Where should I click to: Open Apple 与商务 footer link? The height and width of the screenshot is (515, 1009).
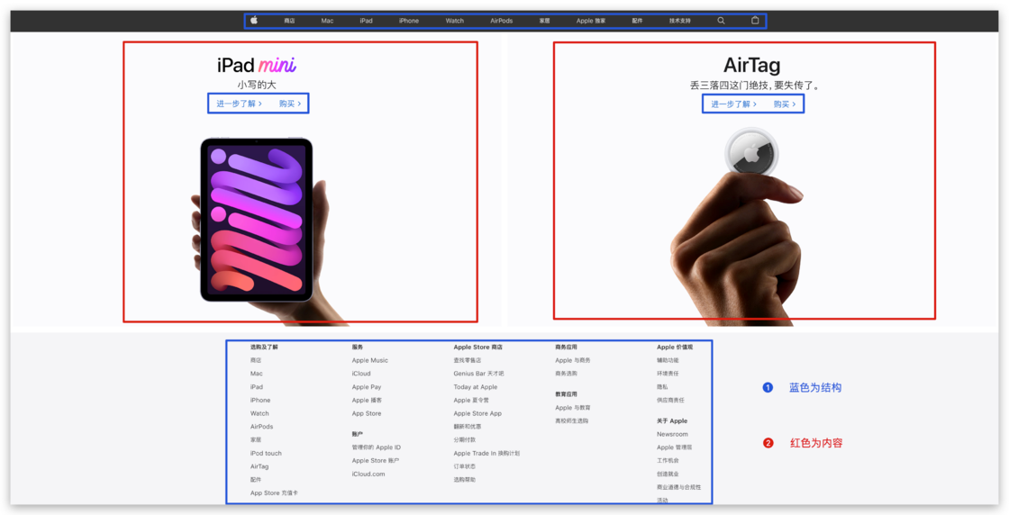coord(573,361)
